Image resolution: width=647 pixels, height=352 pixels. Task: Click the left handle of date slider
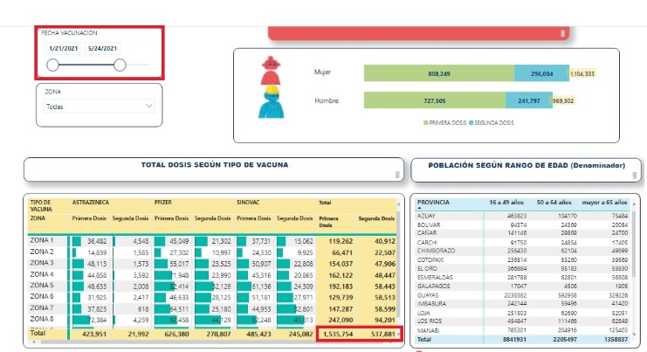click(x=53, y=65)
